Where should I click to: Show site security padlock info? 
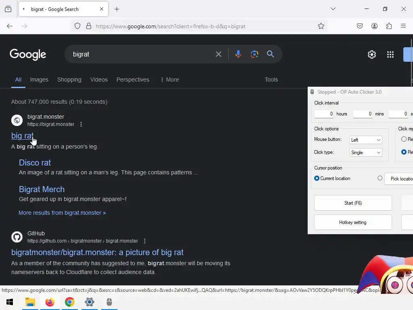click(x=89, y=26)
